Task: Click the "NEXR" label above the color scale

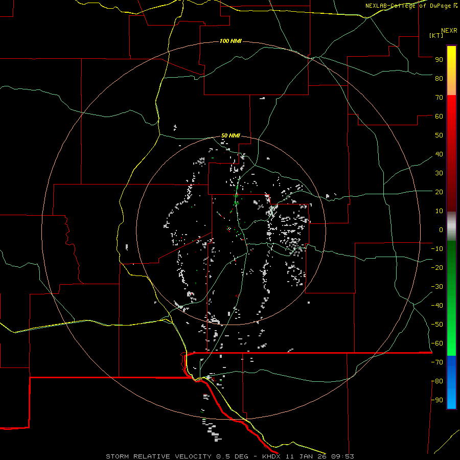Action: [x=449, y=31]
